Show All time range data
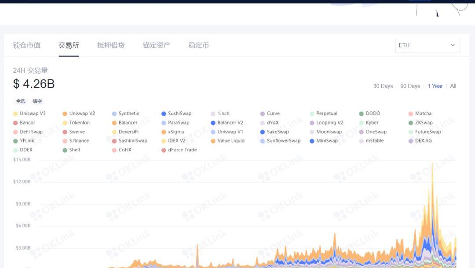This screenshot has width=475, height=268. [x=453, y=86]
